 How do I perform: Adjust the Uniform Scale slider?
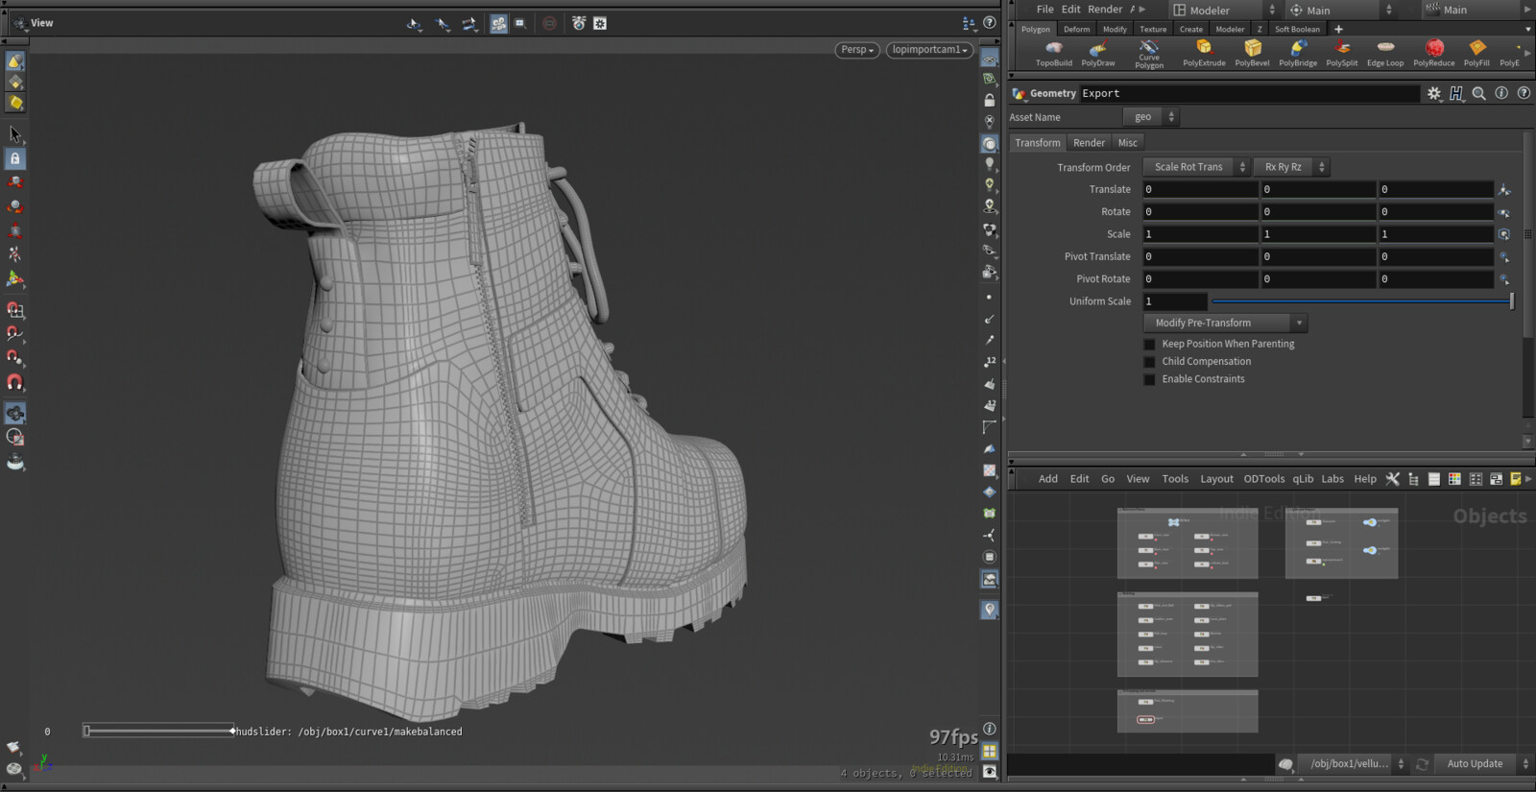pyautogui.click(x=1361, y=301)
